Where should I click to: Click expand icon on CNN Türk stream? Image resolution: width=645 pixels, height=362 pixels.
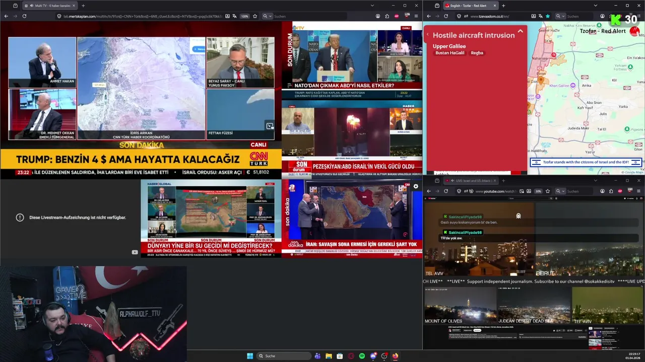pyautogui.click(x=270, y=126)
